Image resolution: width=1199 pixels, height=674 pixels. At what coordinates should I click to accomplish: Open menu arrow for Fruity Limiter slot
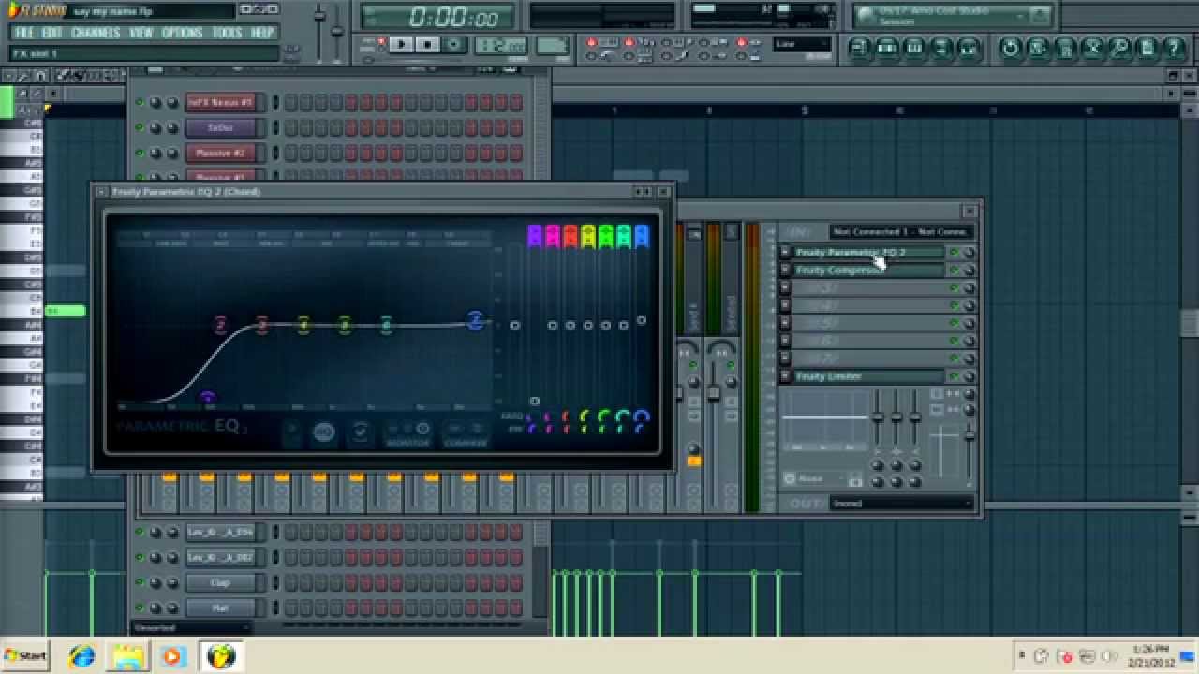click(785, 376)
